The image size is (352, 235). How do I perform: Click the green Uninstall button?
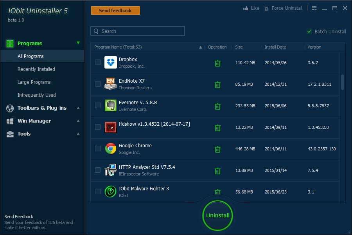[218, 215]
